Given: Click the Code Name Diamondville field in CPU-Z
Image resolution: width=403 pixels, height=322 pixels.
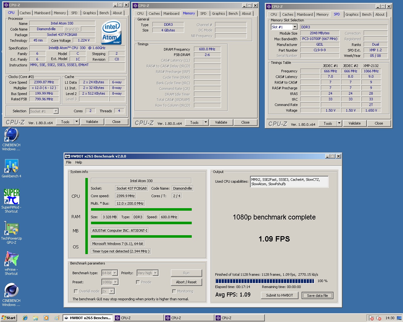Looking at the screenshot, I should coord(46,29).
